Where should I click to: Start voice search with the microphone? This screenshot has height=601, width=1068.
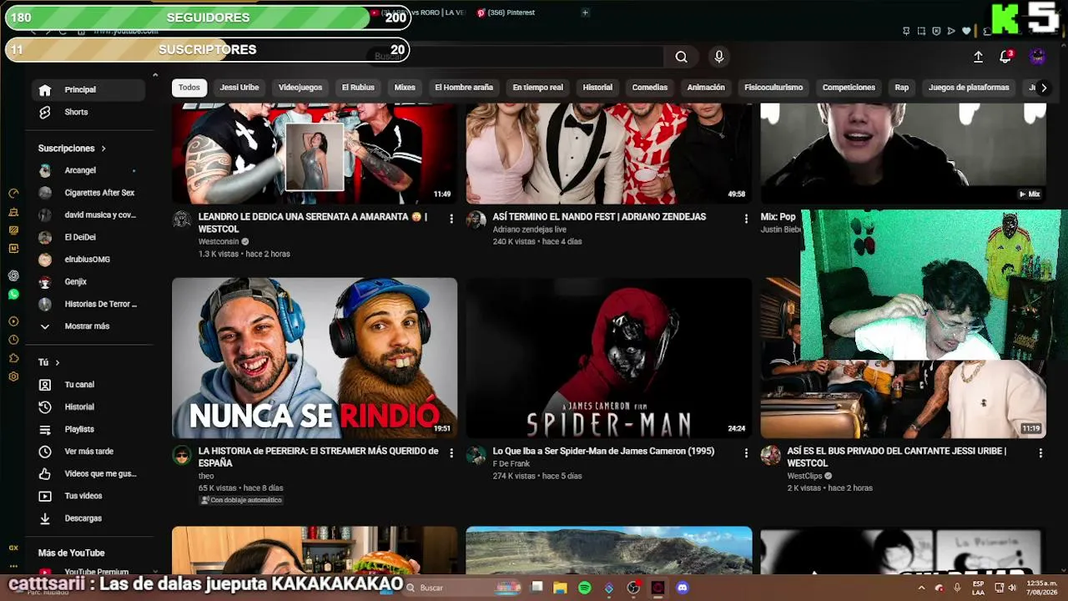click(719, 57)
